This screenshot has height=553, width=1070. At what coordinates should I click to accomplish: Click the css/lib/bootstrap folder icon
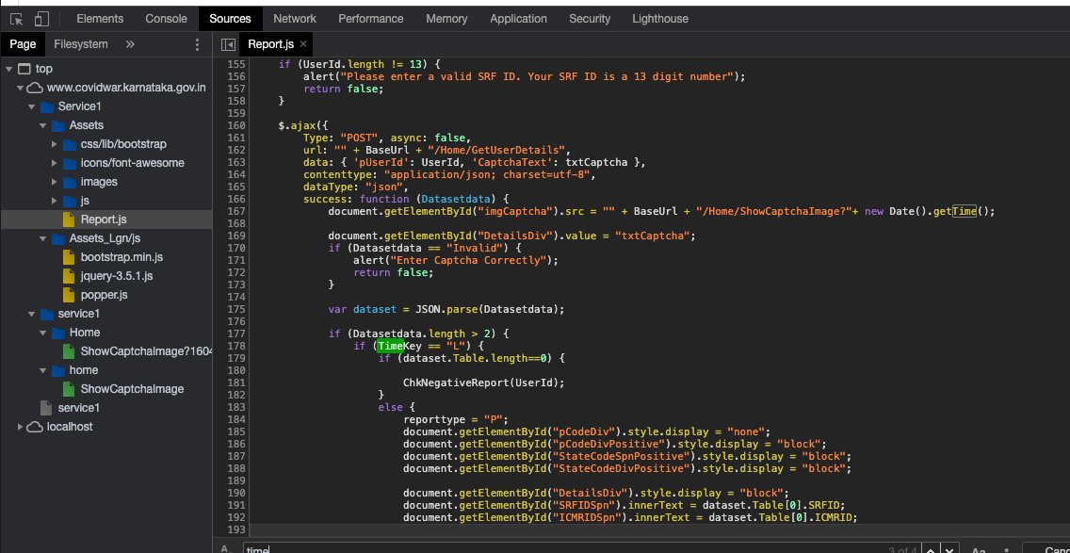(x=70, y=145)
